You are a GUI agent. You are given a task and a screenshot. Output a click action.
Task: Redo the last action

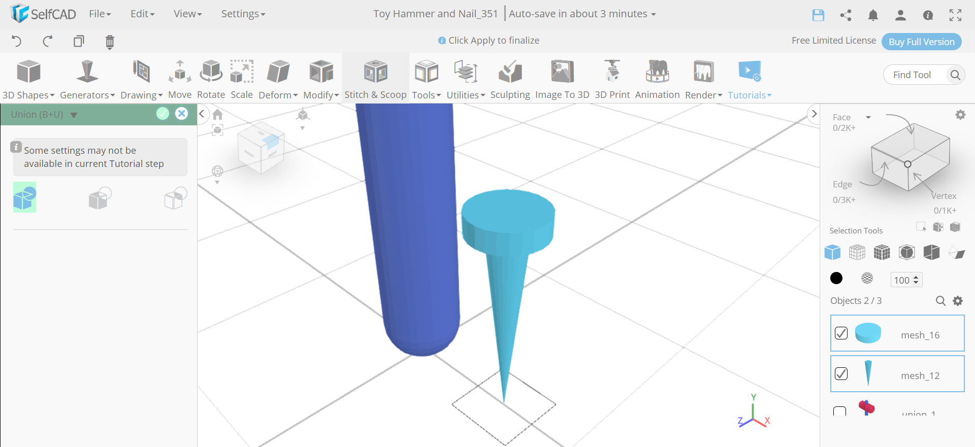pos(48,41)
